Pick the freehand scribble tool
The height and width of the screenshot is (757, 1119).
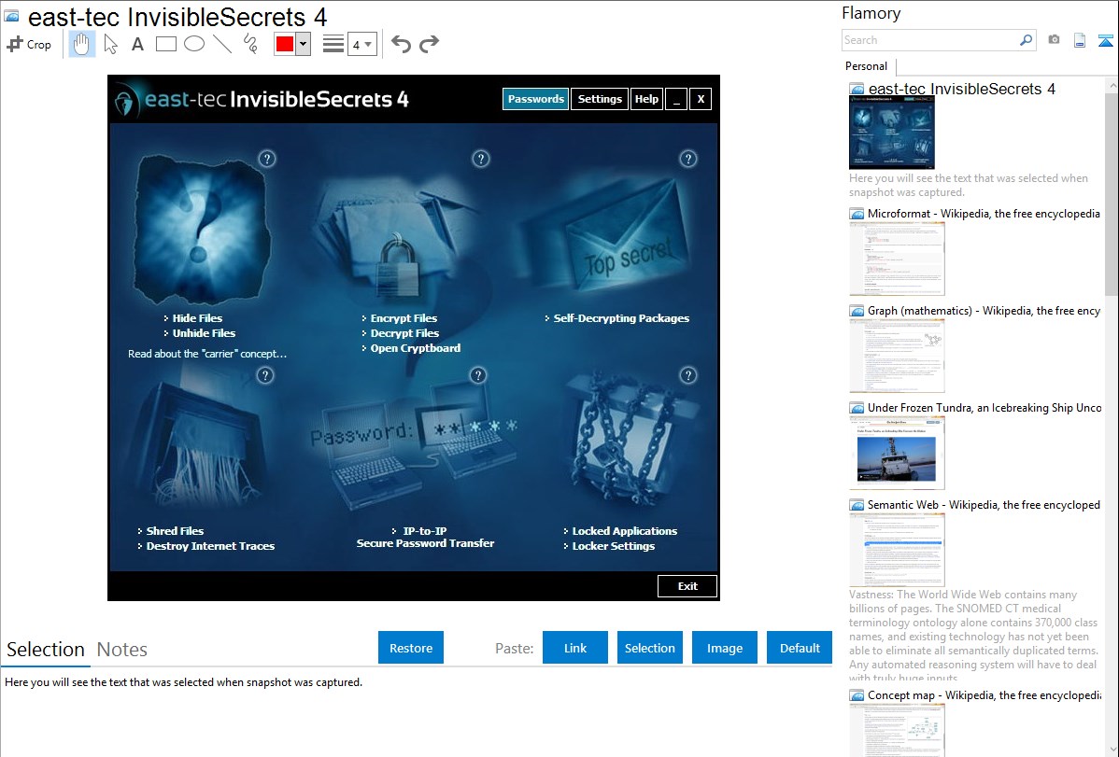click(250, 44)
